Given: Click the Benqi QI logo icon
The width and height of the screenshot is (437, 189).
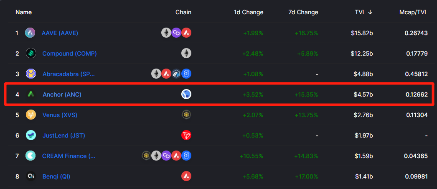Looking at the screenshot, I should coord(30,176).
